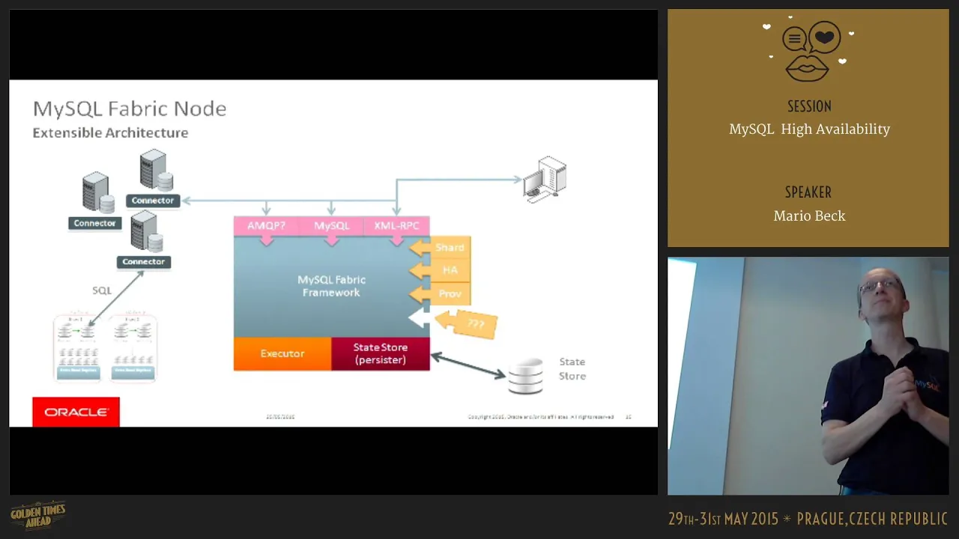Click the server icon above left Connector label
959x539 pixels.
[98, 193]
